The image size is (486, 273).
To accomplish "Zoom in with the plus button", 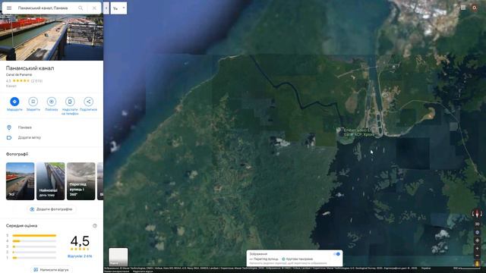I will [477, 249].
